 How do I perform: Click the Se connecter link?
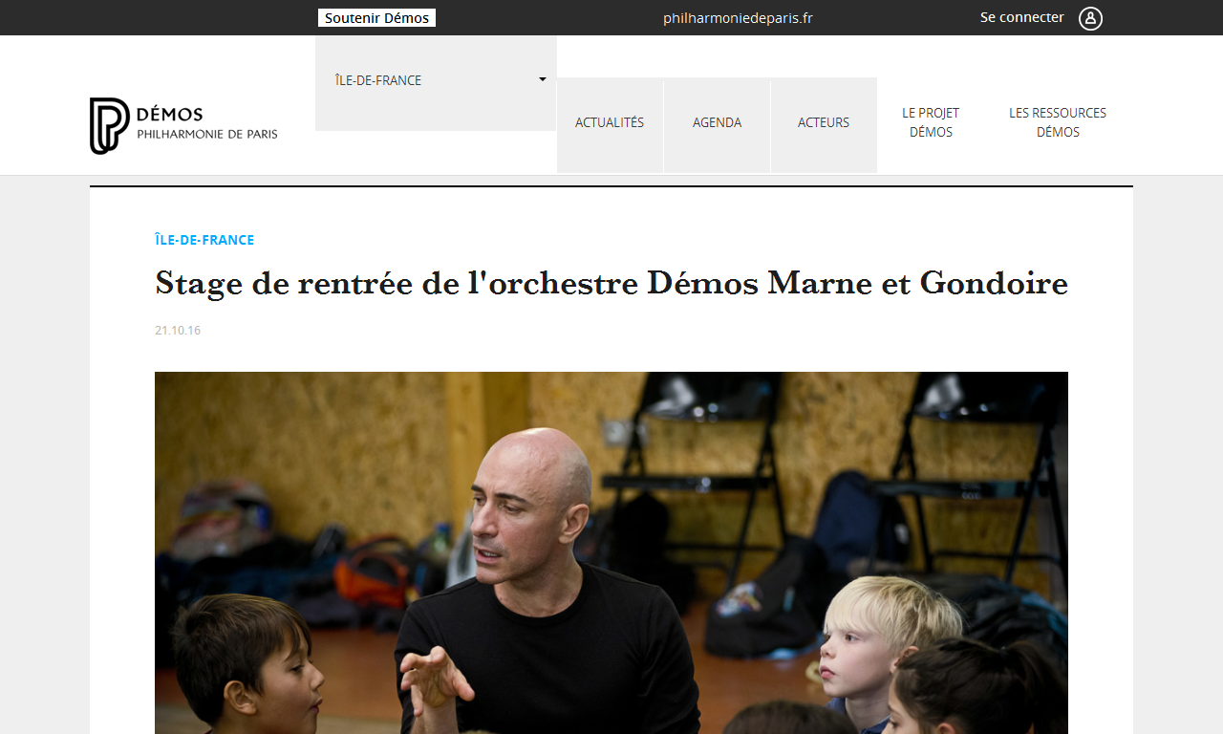(1021, 17)
